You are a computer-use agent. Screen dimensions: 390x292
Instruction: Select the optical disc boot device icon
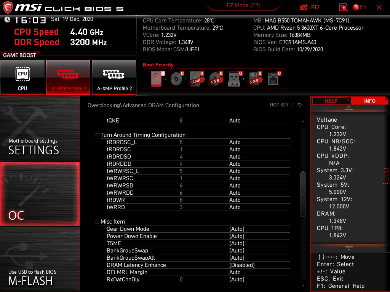click(177, 79)
